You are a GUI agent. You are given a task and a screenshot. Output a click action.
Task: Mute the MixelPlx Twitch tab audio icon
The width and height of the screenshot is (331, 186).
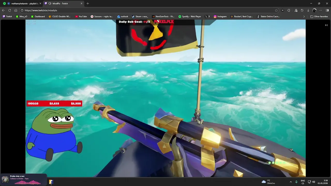[50, 4]
